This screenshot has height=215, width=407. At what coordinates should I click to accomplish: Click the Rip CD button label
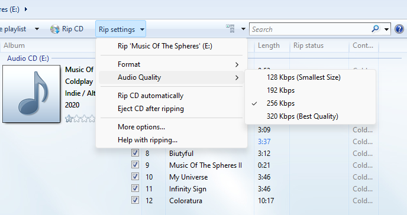[x=73, y=29]
